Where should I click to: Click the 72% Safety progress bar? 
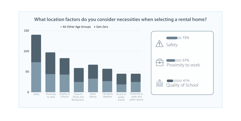[174, 38]
